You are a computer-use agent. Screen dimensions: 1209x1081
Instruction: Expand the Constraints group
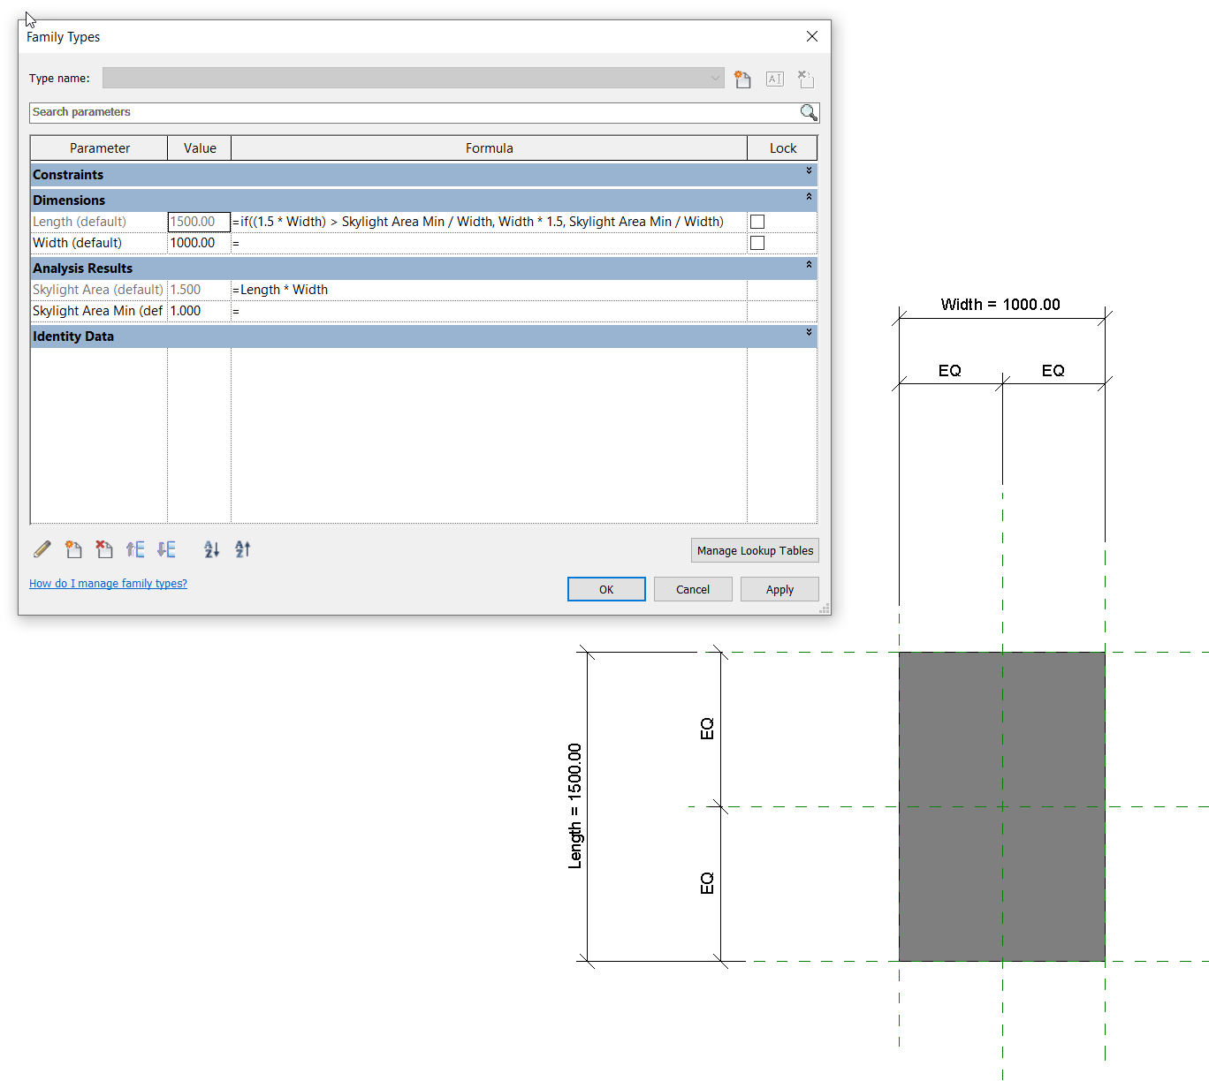[809, 171]
